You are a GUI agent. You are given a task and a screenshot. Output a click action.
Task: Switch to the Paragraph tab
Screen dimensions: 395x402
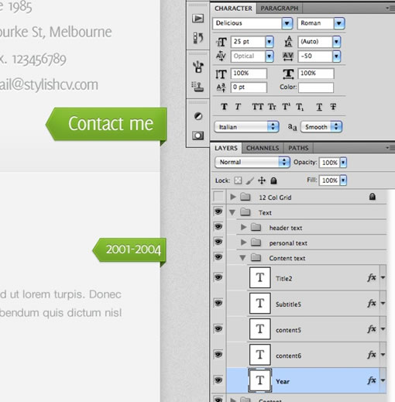pos(280,9)
